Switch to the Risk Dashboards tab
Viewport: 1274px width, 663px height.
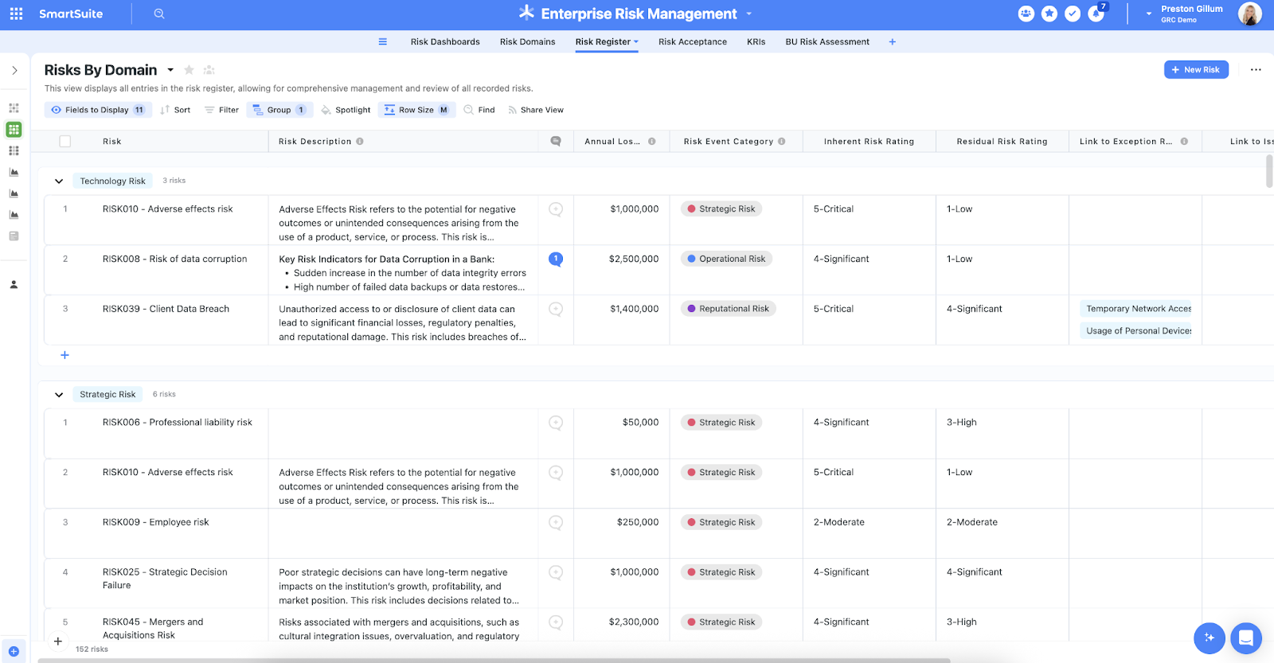click(x=445, y=41)
